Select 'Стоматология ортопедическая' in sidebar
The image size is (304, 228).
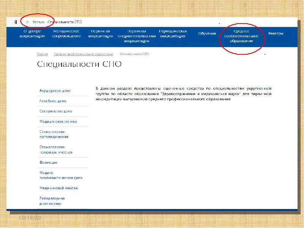56,134
